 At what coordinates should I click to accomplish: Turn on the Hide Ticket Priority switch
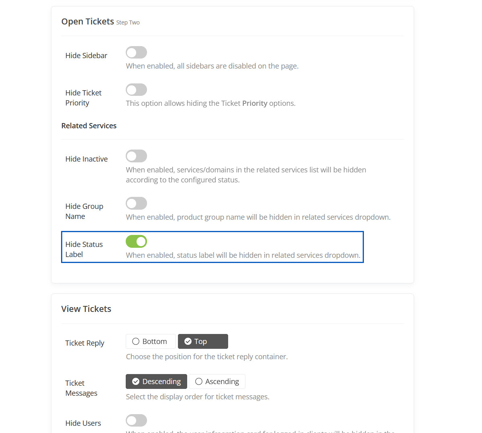tap(136, 90)
